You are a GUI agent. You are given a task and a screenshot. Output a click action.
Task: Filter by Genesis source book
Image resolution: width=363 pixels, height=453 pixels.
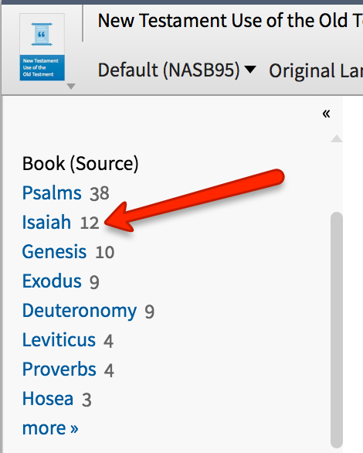[54, 252]
